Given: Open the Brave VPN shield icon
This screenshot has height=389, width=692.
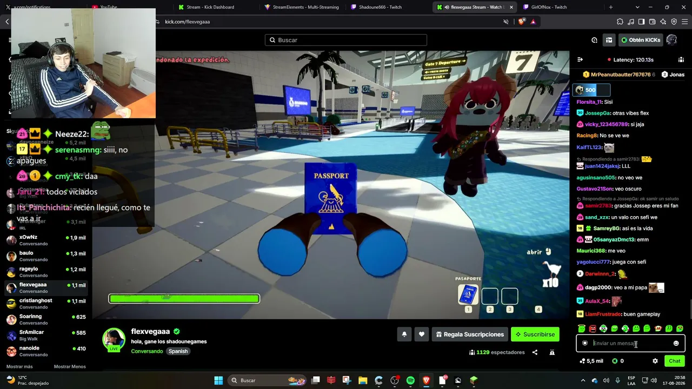Looking at the screenshot, I should point(674,22).
